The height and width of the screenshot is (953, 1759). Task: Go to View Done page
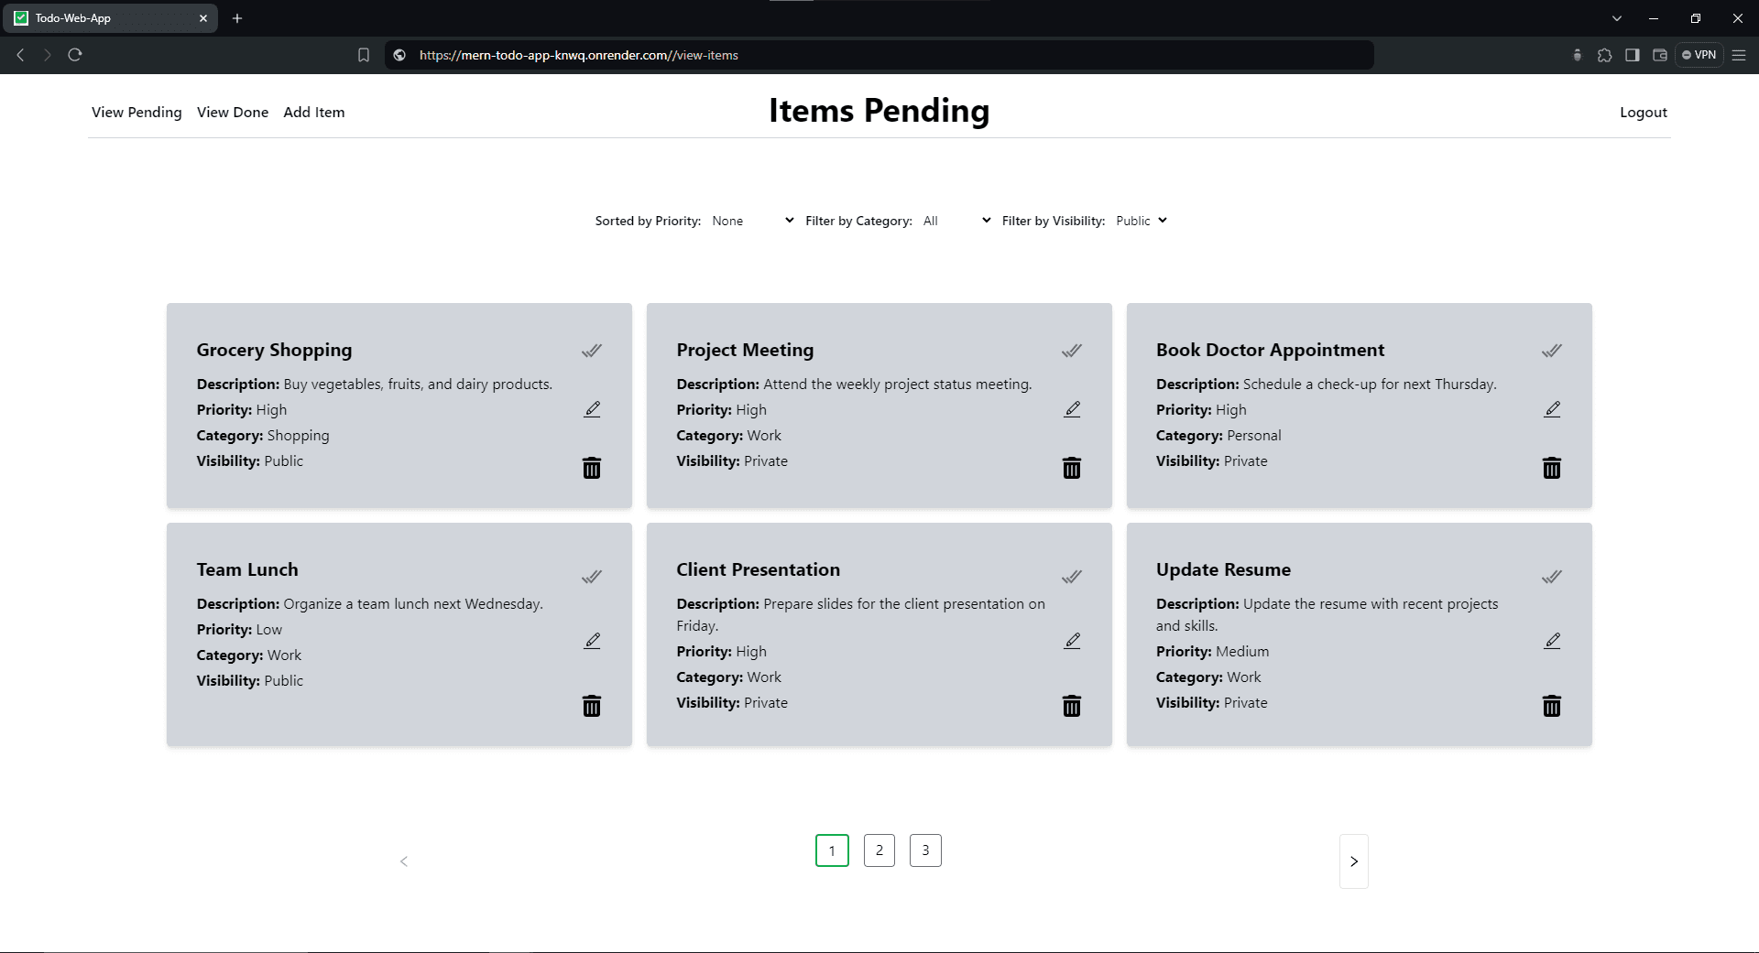(x=233, y=112)
